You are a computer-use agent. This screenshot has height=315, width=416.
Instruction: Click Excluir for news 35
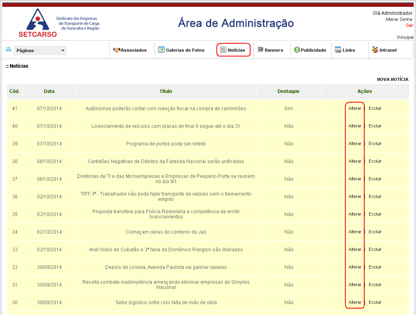pos(375,214)
